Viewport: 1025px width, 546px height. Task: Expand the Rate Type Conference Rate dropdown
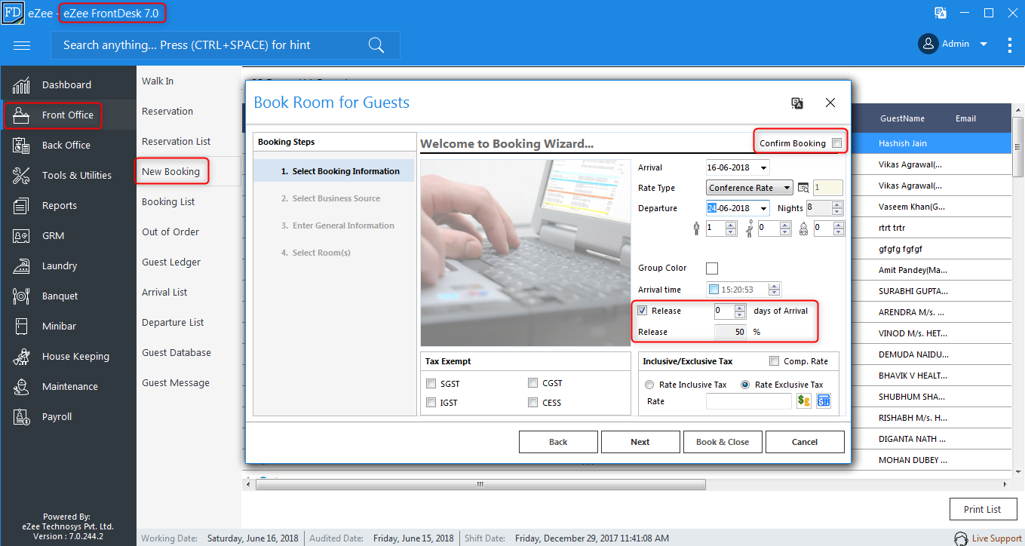787,188
